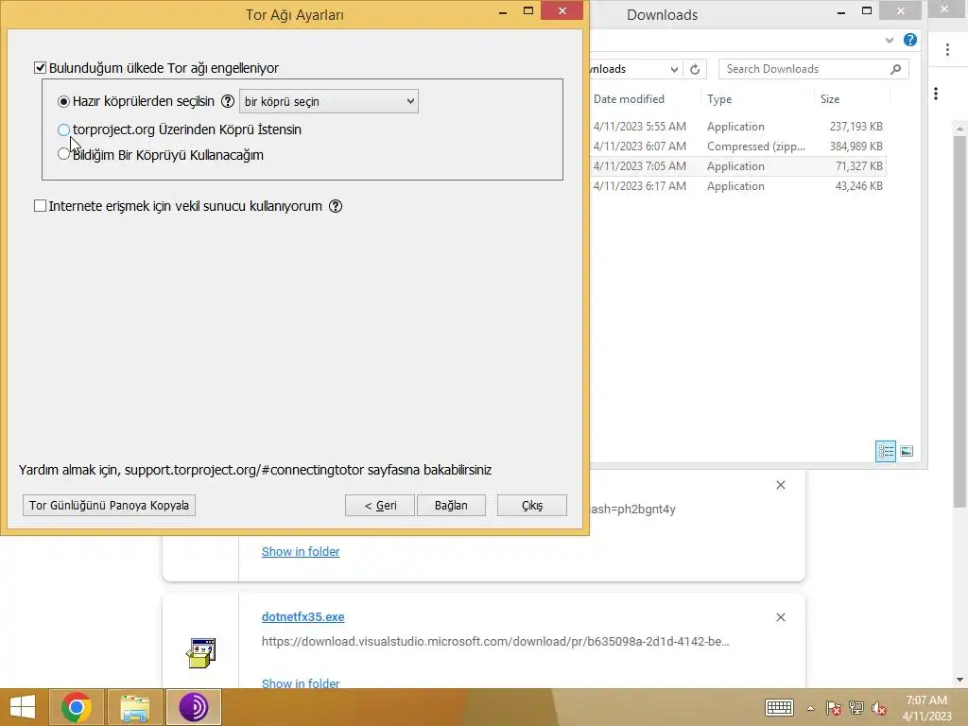Click dotnetfx35.exe installer file icon
The image size is (968, 726).
click(x=201, y=653)
